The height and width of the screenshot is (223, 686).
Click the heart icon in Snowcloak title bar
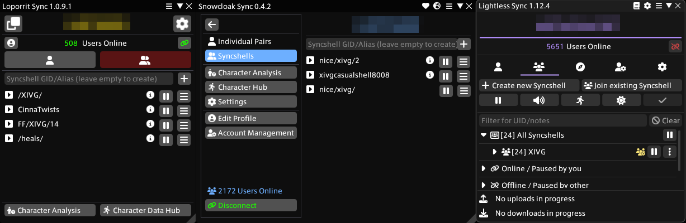coord(426,6)
